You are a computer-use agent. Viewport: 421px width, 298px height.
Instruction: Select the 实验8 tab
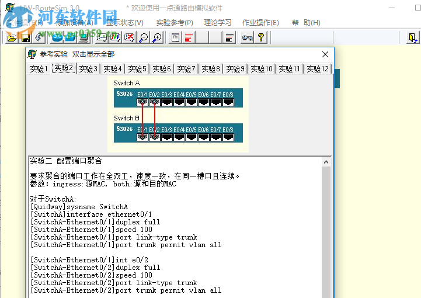click(211, 69)
